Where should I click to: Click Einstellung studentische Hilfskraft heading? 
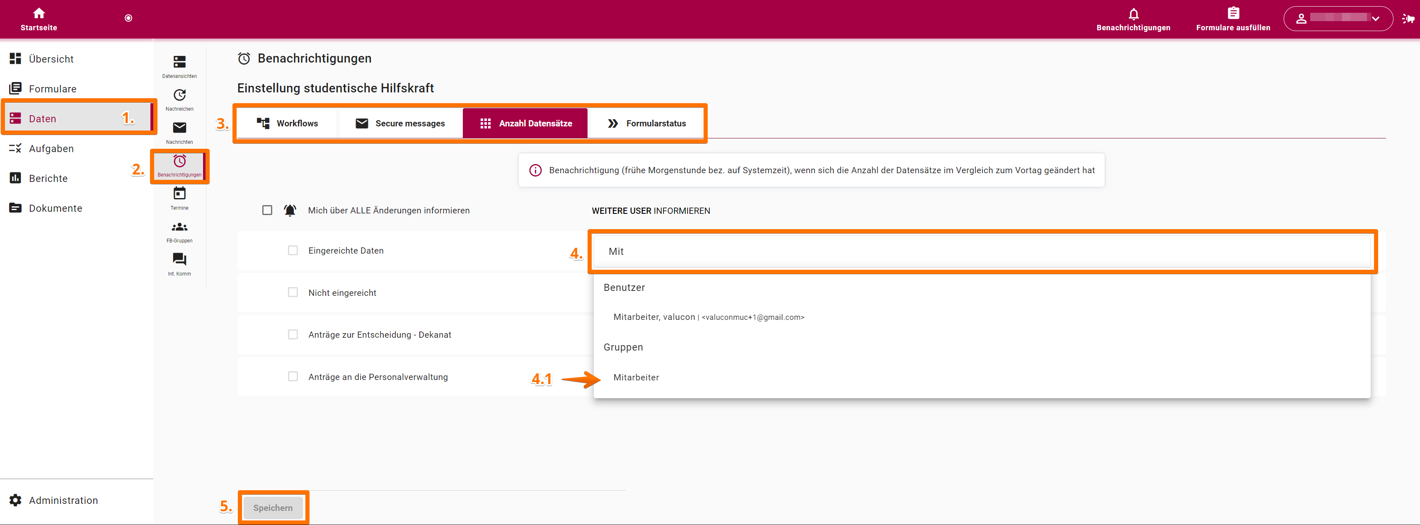click(335, 88)
